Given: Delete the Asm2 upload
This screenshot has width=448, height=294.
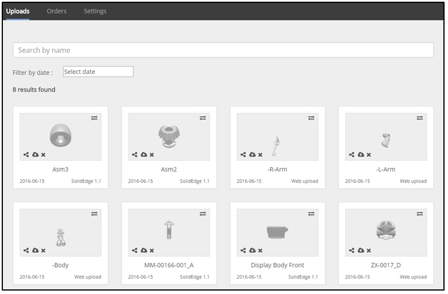Looking at the screenshot, I should tap(152, 155).
